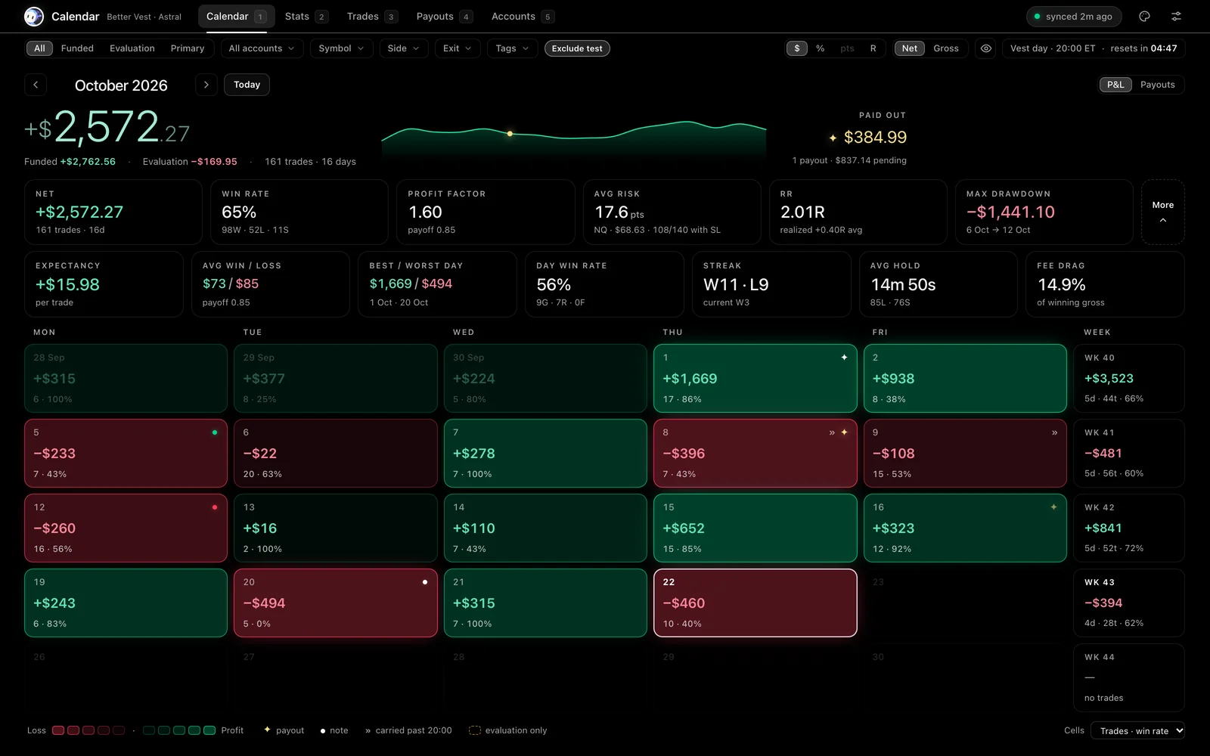Image resolution: width=1210 pixels, height=756 pixels.
Task: Click the note dot on Oct 20 cell
Action: [425, 582]
